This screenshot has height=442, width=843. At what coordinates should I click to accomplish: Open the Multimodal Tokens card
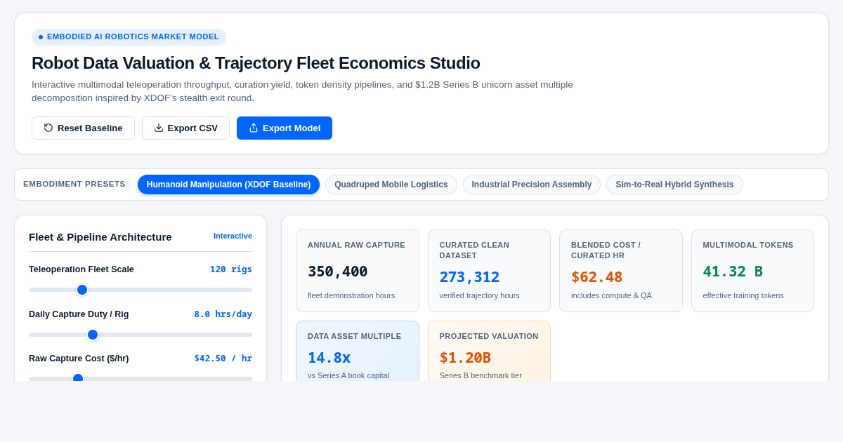click(752, 271)
